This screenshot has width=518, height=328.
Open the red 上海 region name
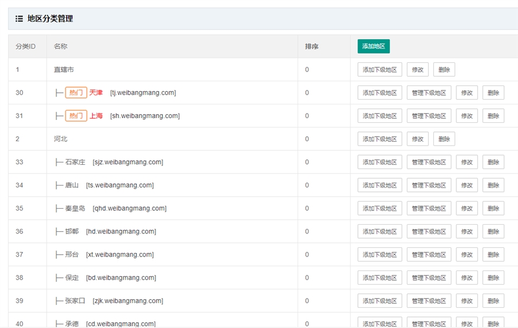pos(96,116)
